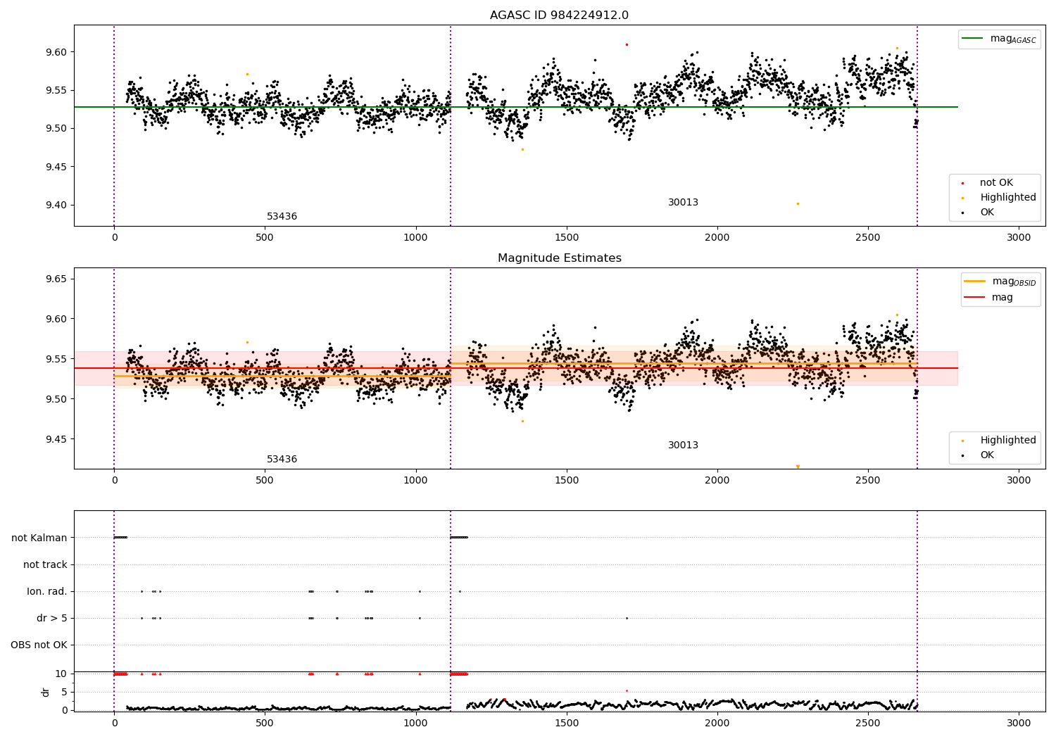
Task: Click x-tick 3000 under bottom plot
Action: tap(1019, 723)
